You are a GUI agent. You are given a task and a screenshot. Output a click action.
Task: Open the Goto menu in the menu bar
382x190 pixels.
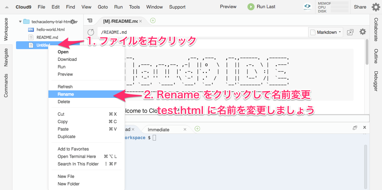(x=103, y=7)
